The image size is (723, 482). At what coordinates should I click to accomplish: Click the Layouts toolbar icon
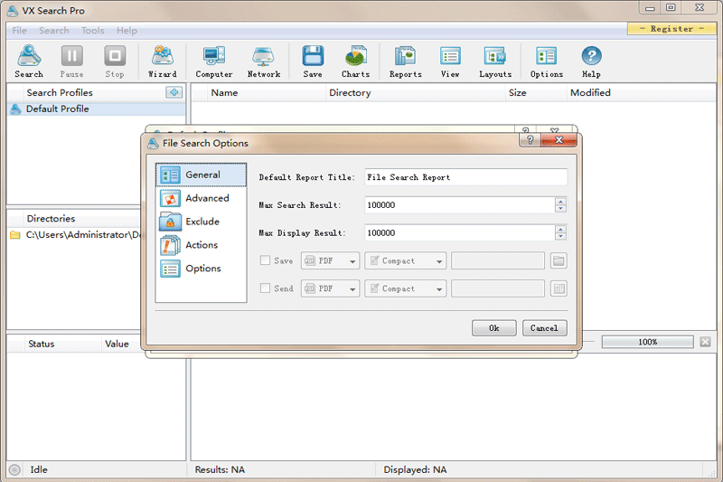point(495,61)
